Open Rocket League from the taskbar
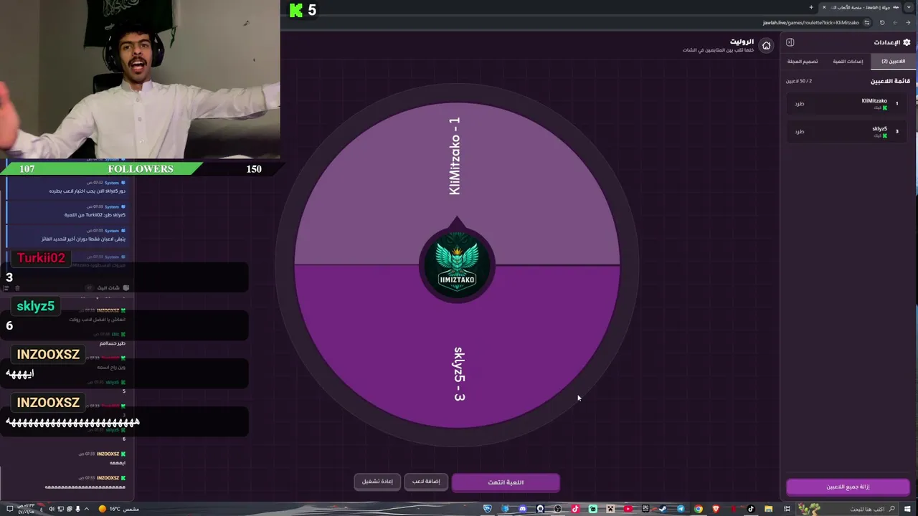Viewport: 918px width, 516px height. [488, 509]
